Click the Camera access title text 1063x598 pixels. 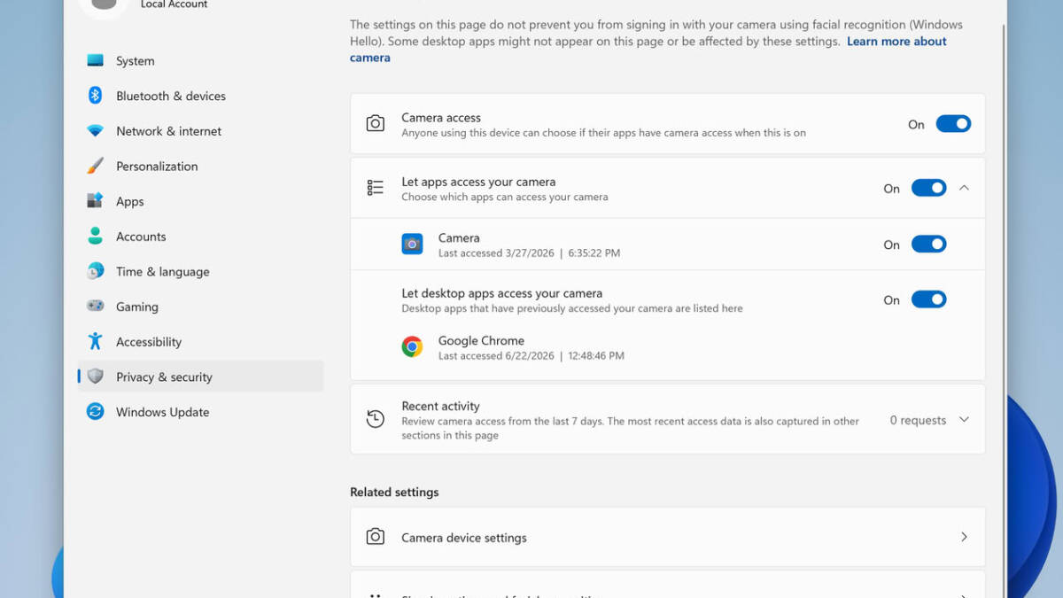click(x=441, y=117)
